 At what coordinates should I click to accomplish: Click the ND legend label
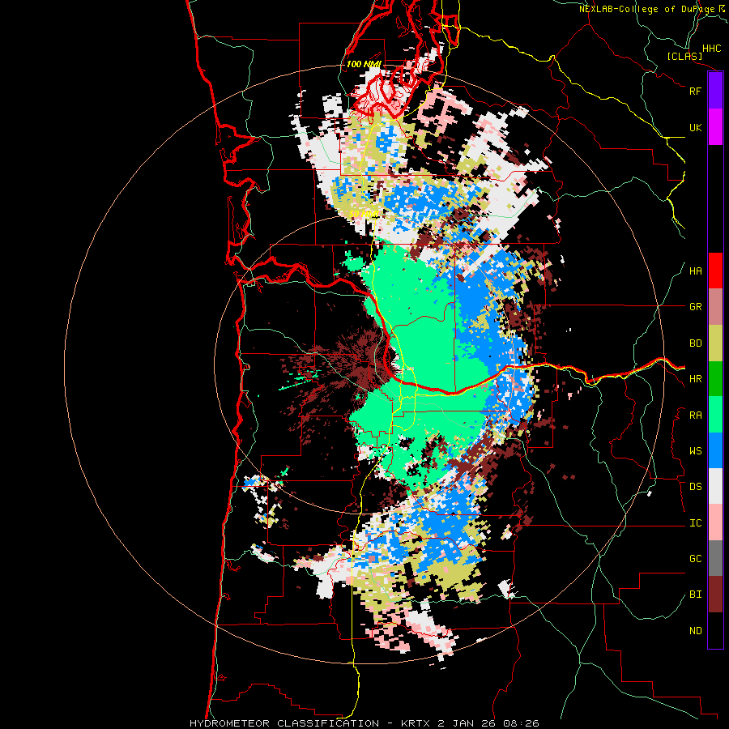coord(696,631)
